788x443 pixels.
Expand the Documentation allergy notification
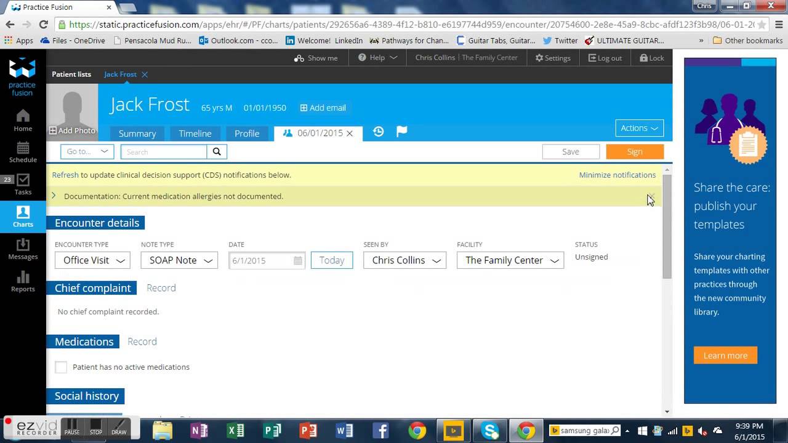coord(54,196)
